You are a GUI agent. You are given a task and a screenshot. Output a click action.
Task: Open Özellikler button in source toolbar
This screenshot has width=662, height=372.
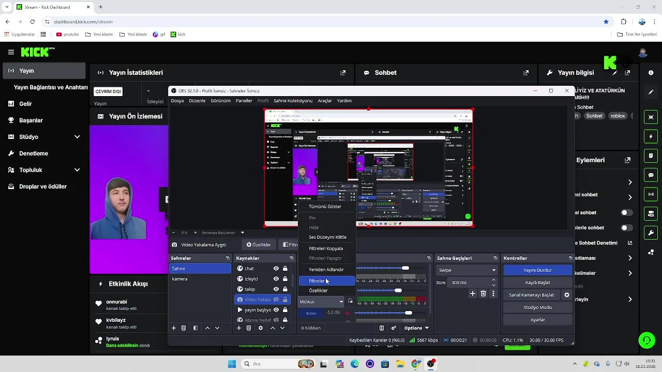pyautogui.click(x=259, y=245)
